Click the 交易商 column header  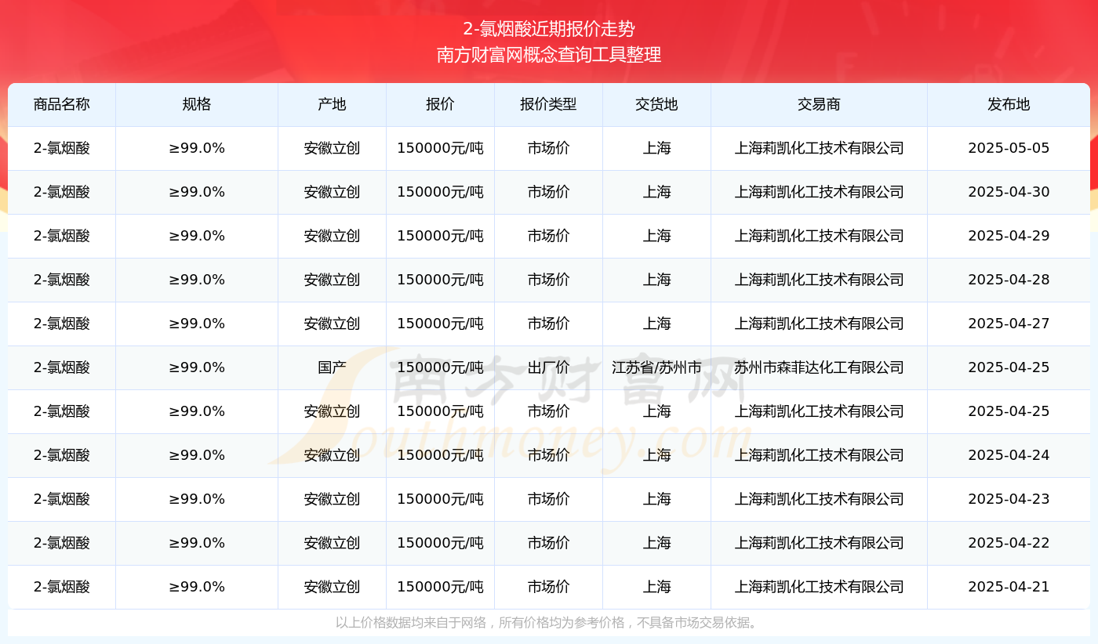pos(819,104)
